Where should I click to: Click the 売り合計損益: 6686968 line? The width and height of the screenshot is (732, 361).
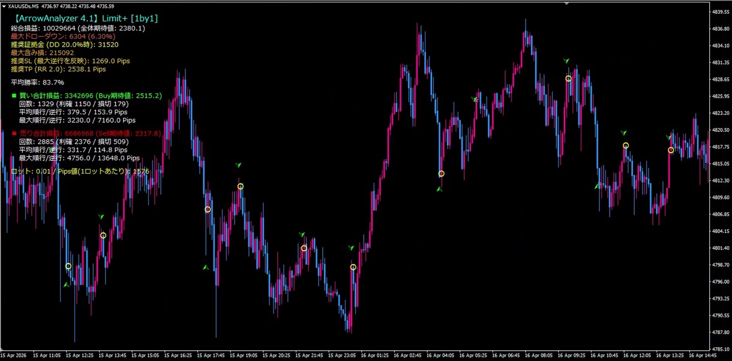pyautogui.click(x=91, y=134)
